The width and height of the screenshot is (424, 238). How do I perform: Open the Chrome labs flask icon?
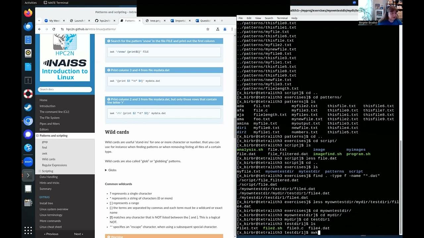coord(218,29)
